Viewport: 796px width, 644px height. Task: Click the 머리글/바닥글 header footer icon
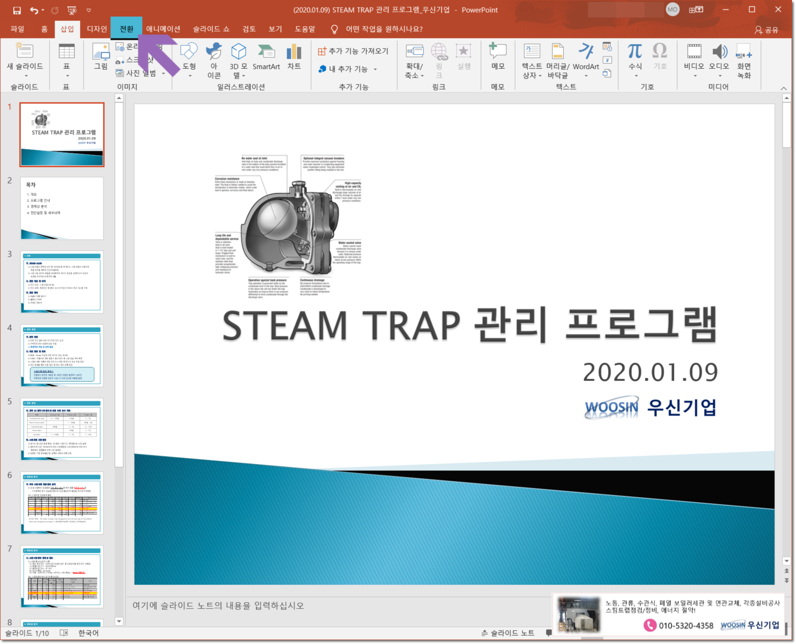pyautogui.click(x=558, y=51)
